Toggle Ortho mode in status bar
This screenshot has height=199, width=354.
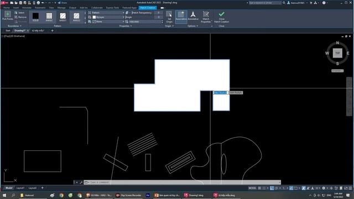pos(272,188)
